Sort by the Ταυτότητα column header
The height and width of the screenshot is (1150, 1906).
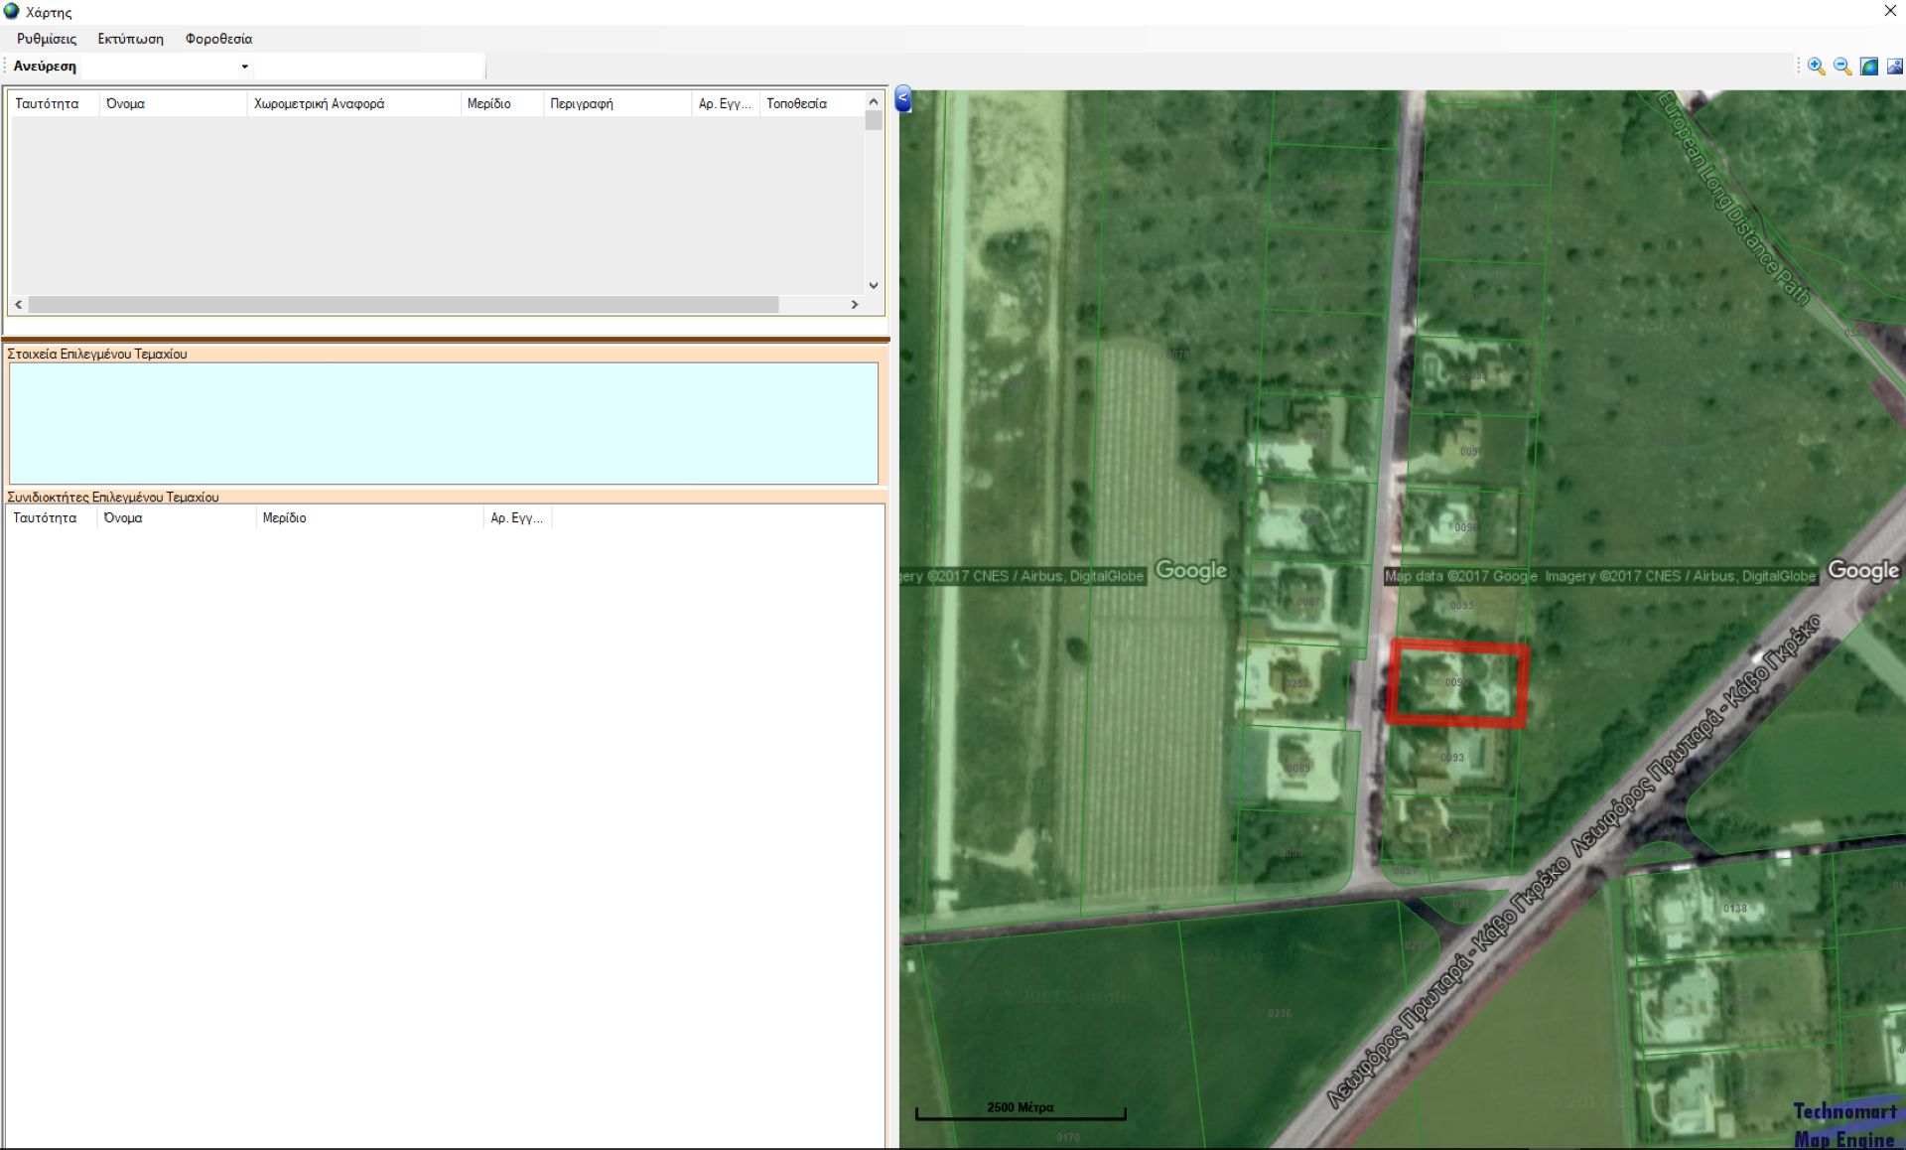pos(48,103)
